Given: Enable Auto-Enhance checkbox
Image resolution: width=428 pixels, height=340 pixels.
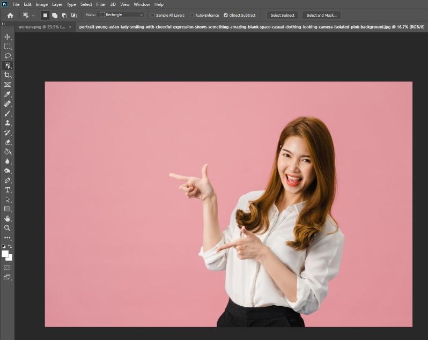Looking at the screenshot, I should pyautogui.click(x=192, y=15).
